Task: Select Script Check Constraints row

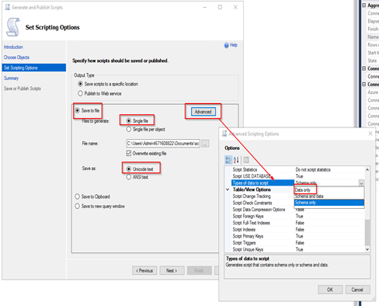Action: click(263, 203)
